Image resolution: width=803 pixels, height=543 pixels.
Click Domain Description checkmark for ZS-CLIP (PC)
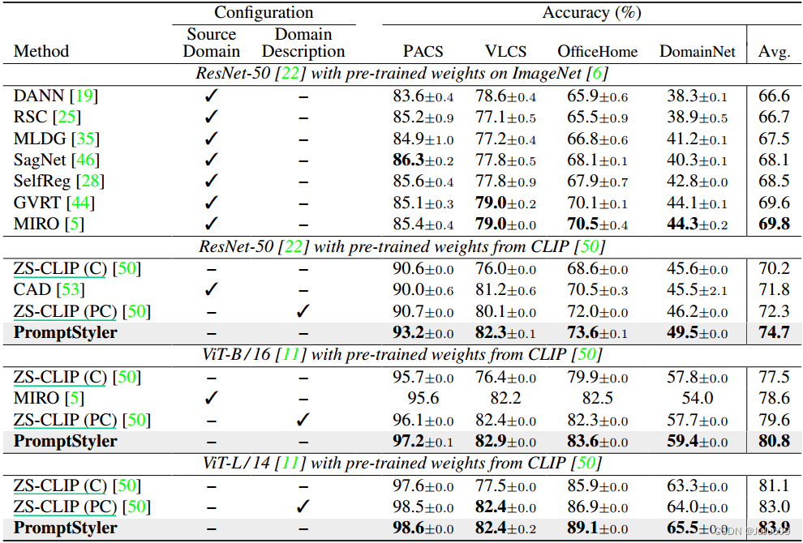303,311
